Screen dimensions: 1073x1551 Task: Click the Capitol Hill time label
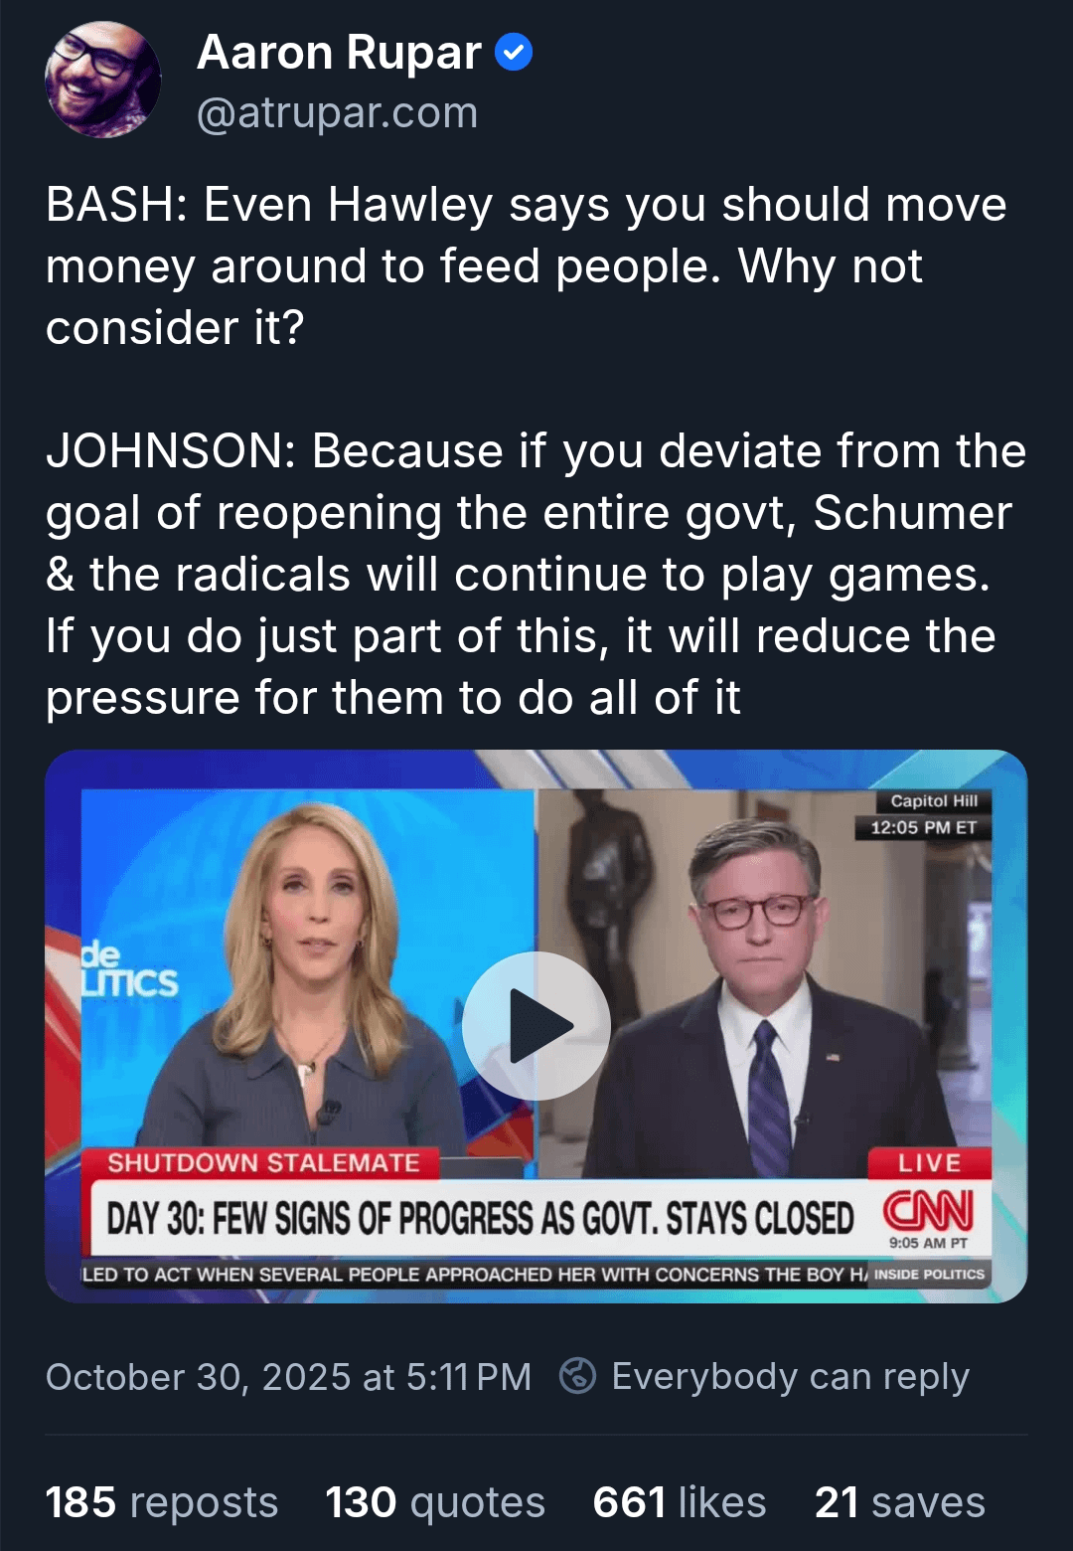pos(924,814)
